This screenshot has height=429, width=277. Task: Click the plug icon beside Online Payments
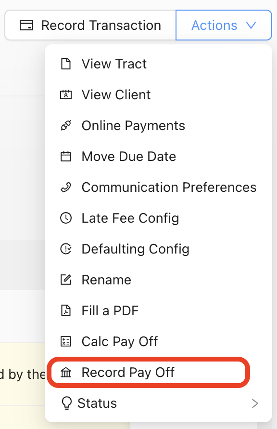(66, 126)
